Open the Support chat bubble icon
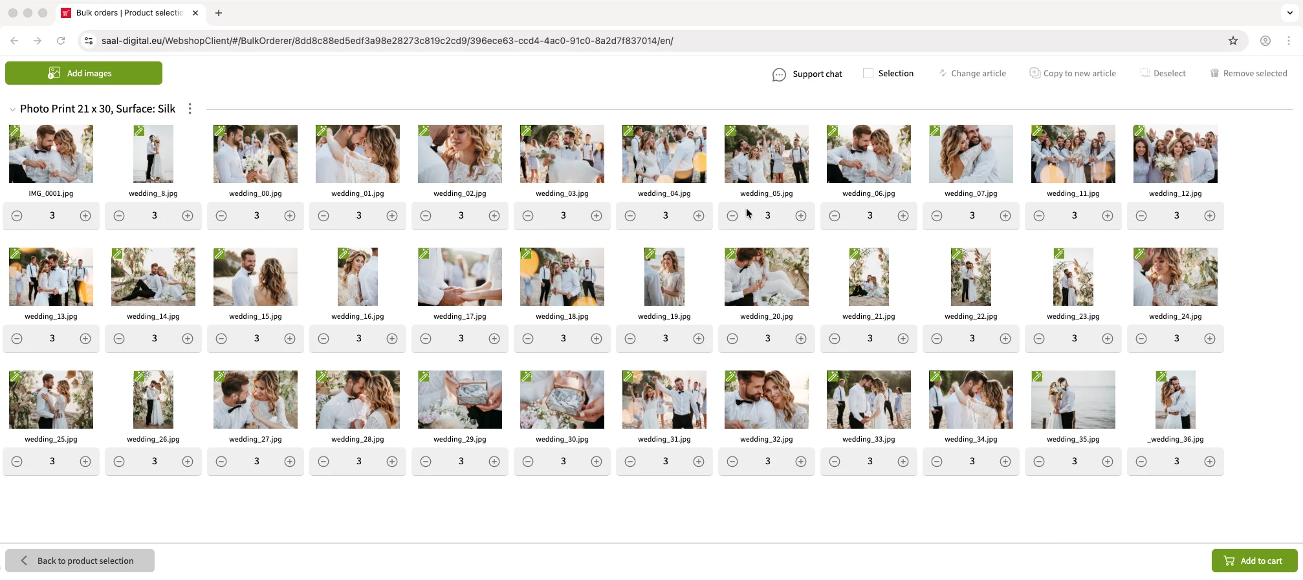Viewport: 1303px width, 580px height. point(779,74)
